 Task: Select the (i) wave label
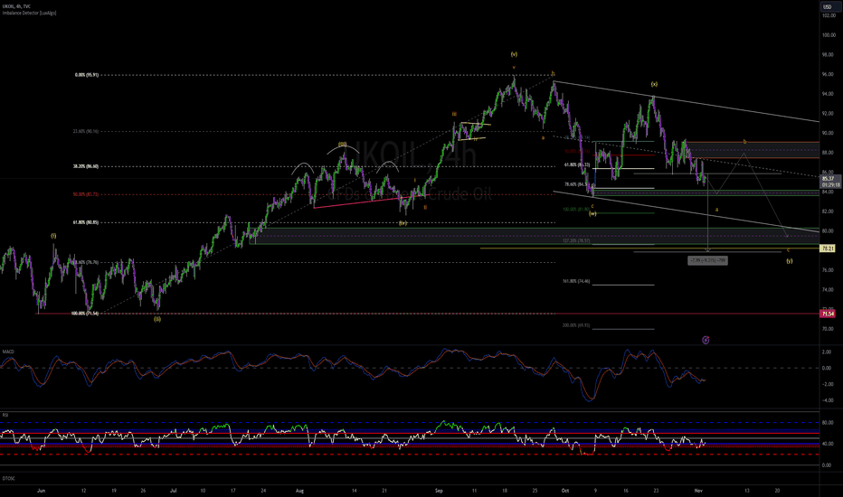coord(53,236)
